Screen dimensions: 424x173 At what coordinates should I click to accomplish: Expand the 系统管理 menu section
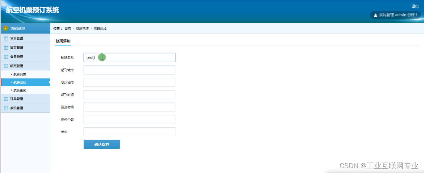(25, 108)
